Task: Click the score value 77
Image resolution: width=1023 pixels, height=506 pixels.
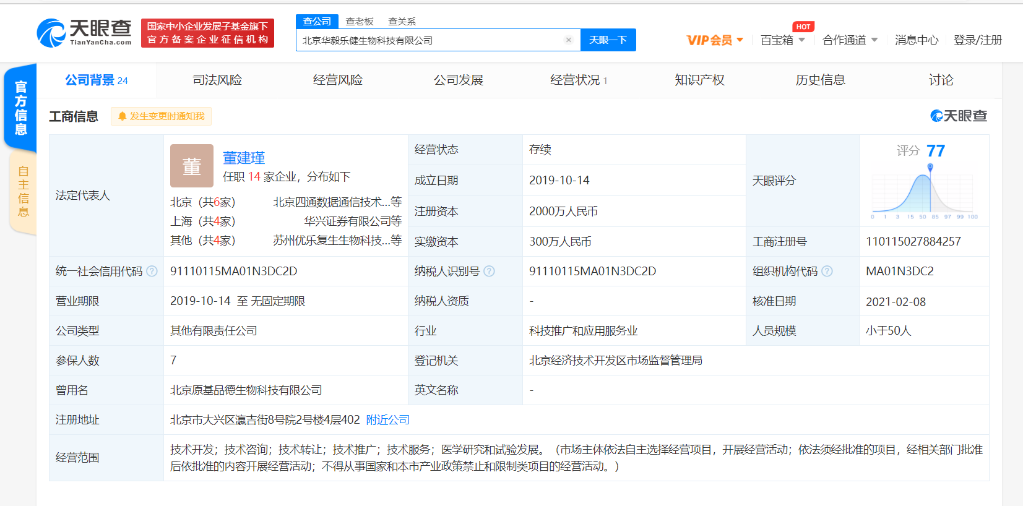Action: (x=936, y=151)
